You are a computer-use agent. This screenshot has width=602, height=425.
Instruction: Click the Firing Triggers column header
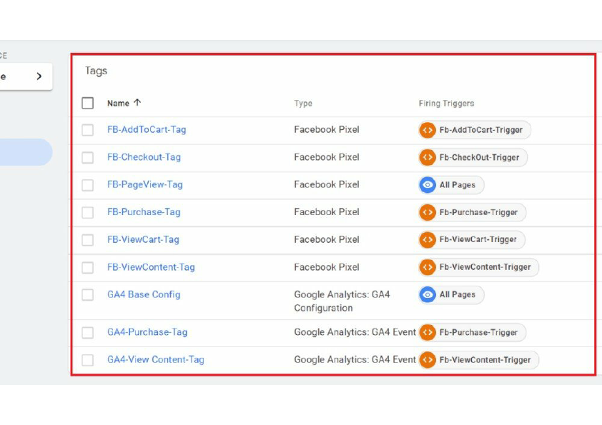(446, 104)
